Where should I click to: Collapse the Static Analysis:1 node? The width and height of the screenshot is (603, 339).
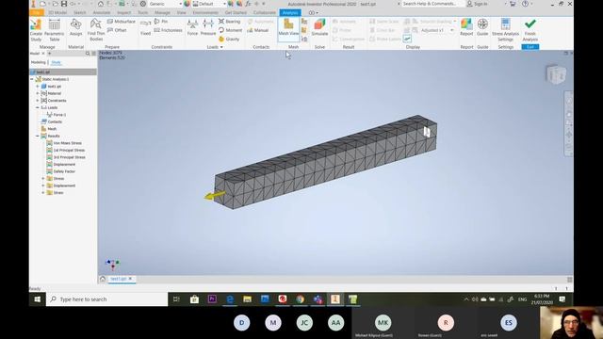(32, 79)
